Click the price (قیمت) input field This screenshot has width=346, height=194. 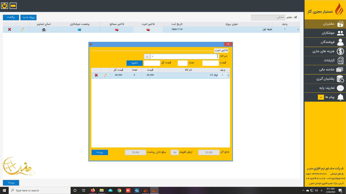pos(210,63)
